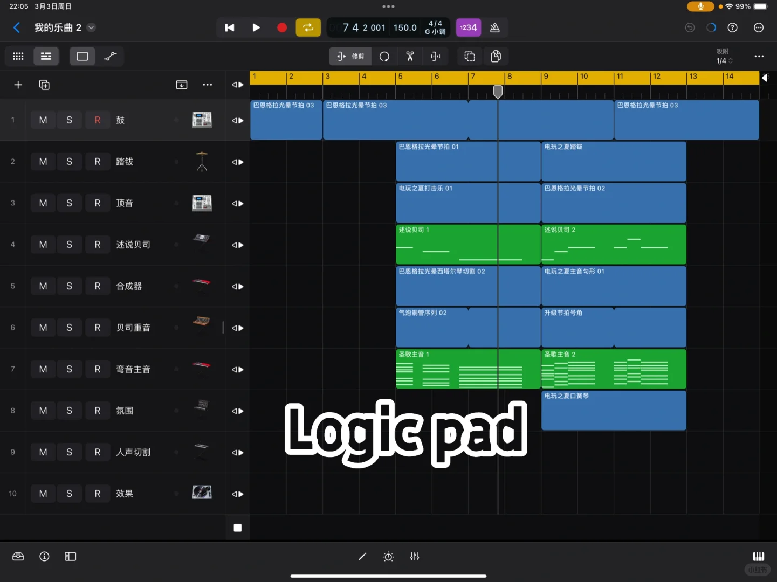Open the Loop Browser icon
Screen dimensions: 777x582
pyautogui.click(x=18, y=556)
